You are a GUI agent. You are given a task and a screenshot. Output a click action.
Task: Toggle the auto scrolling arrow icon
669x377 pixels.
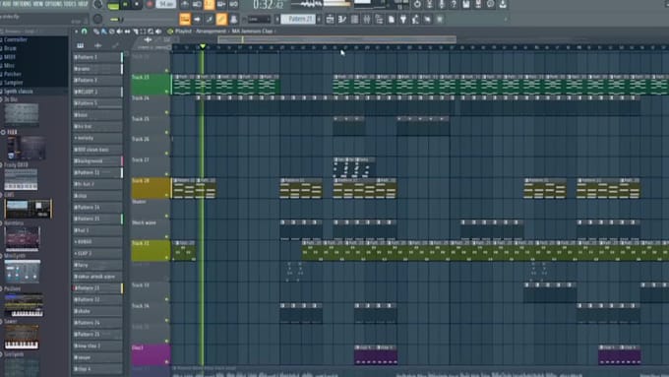pos(197,20)
